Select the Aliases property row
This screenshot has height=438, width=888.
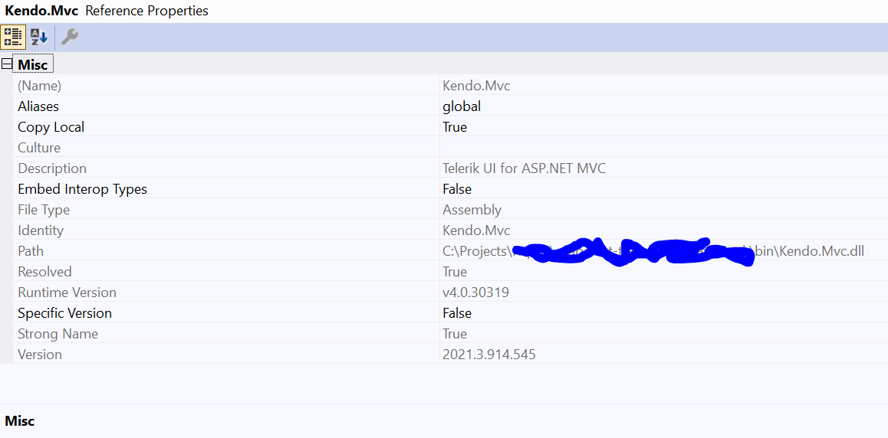tap(38, 106)
